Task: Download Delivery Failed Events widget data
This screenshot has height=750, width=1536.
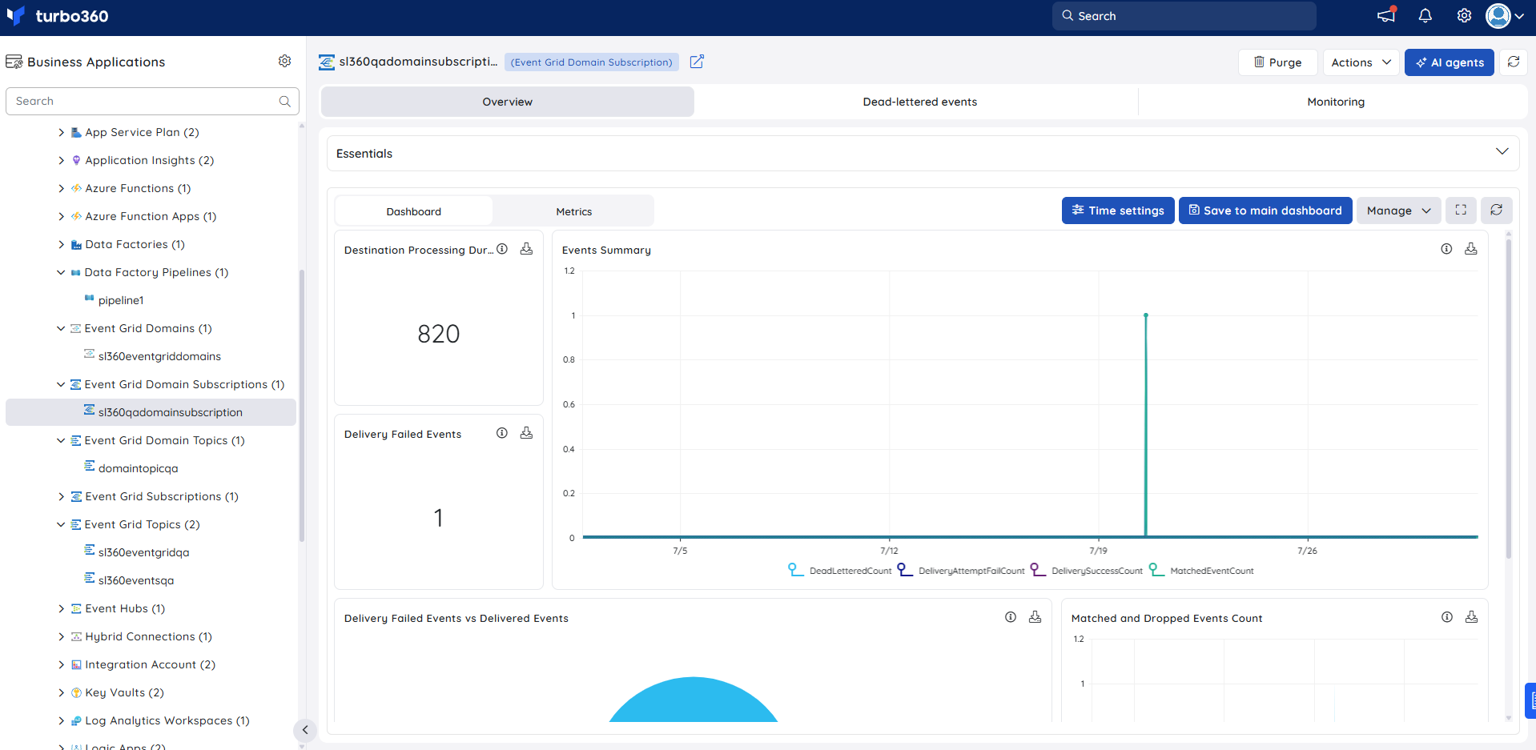Action: tap(526, 433)
